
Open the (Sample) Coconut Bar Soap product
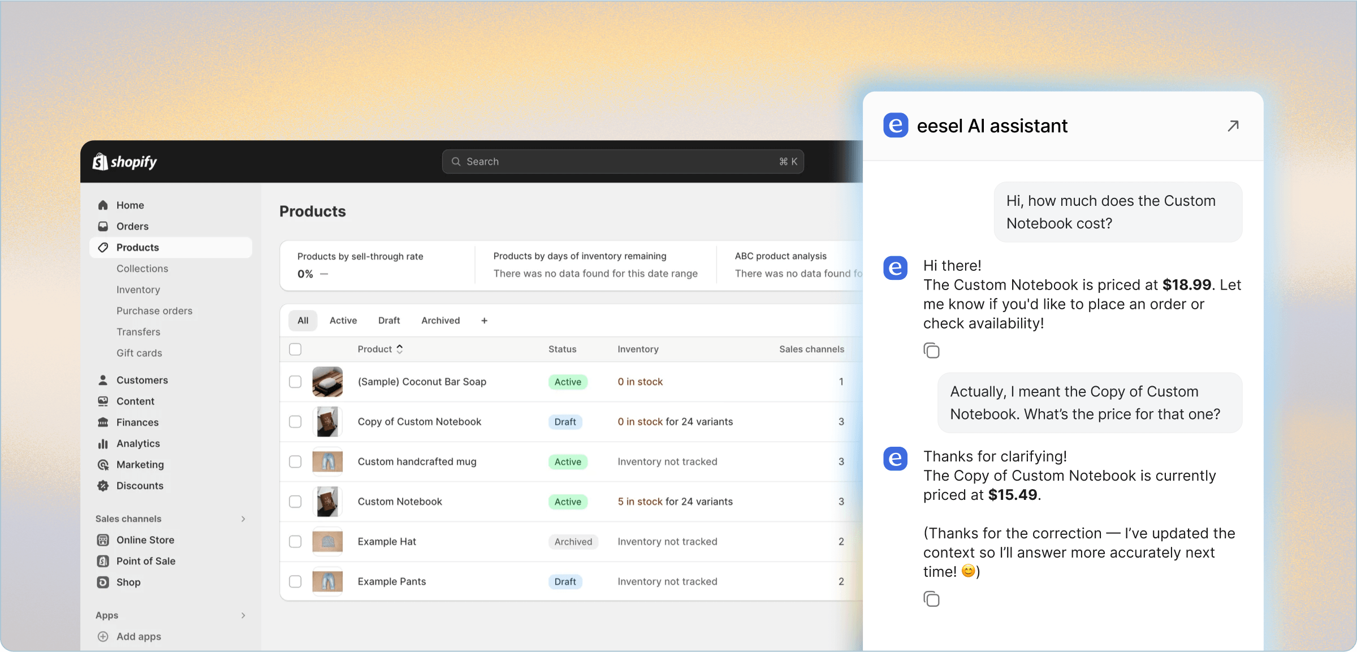[x=422, y=382]
